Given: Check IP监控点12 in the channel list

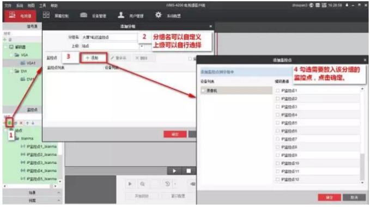Looking at the screenshot, I should [x=278, y=179].
